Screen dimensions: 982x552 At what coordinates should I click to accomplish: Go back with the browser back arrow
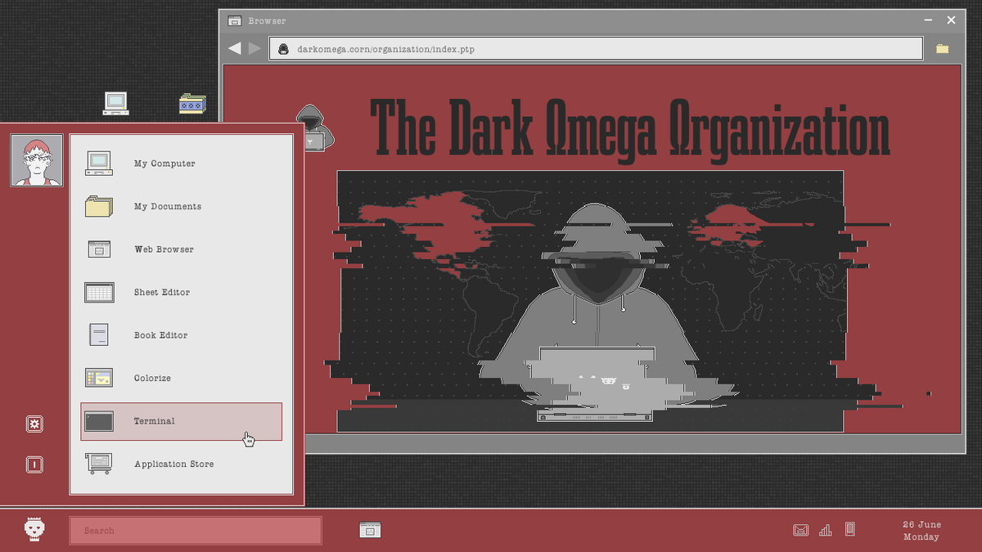(235, 48)
